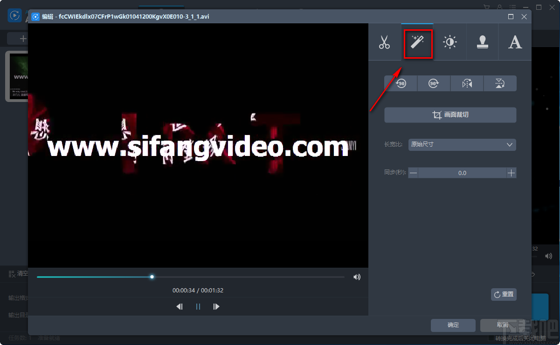Image resolution: width=560 pixels, height=345 pixels.
Task: Rotate video 90 degrees counterclockwise
Action: pos(401,83)
